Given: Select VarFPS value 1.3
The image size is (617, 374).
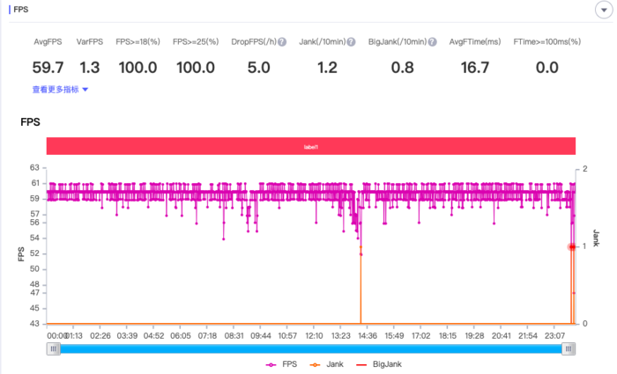Looking at the screenshot, I should [90, 68].
